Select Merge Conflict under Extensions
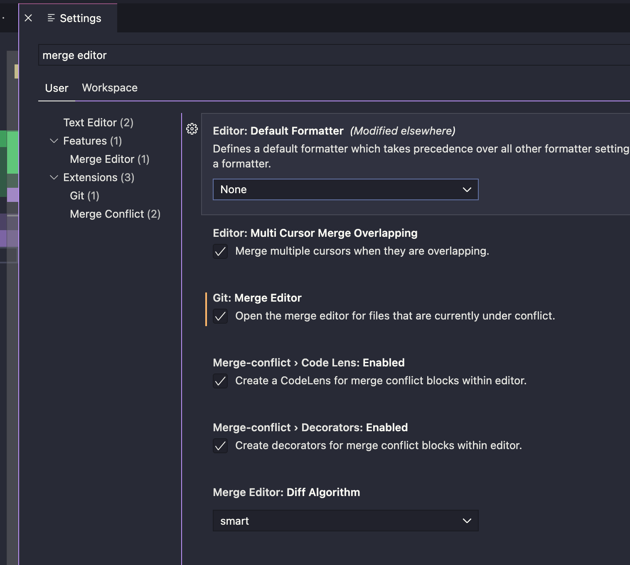Image resolution: width=630 pixels, height=565 pixels. tap(115, 214)
